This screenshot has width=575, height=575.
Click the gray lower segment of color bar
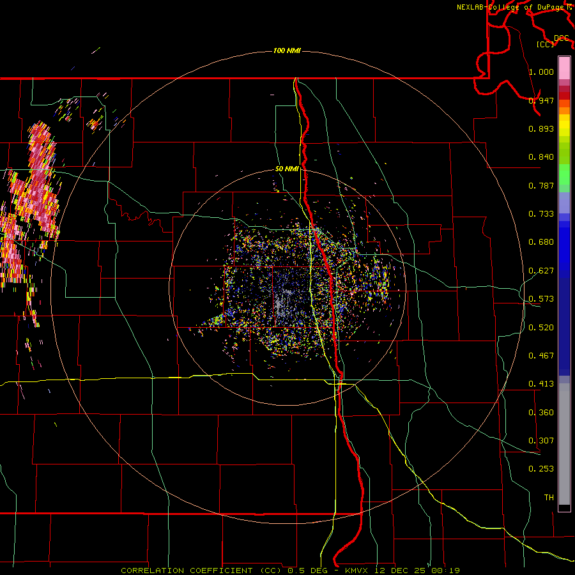564,444
